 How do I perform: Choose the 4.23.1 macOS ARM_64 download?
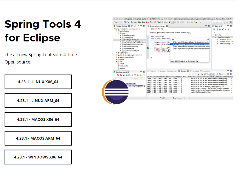[38, 138]
